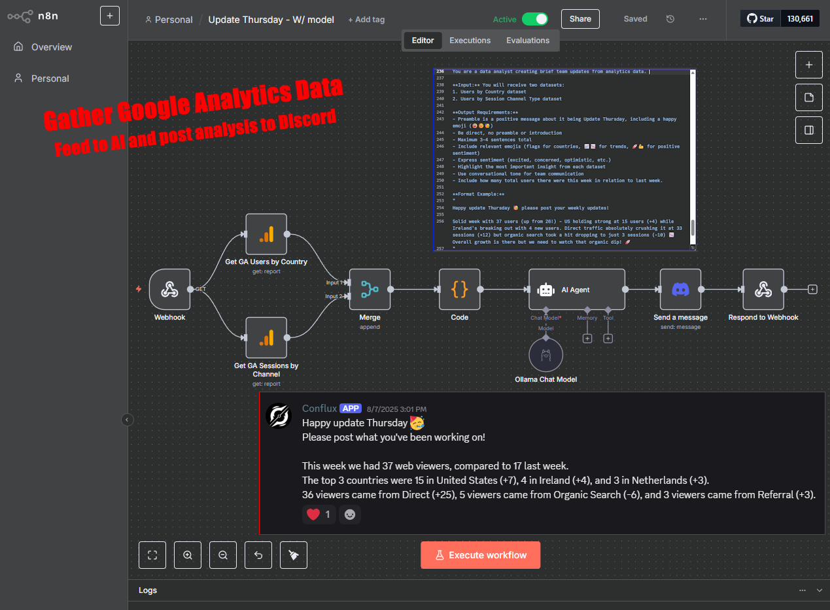Screen dimensions: 830x610
Task: Select the Ollama Chat Model node
Action: pyautogui.click(x=545, y=356)
